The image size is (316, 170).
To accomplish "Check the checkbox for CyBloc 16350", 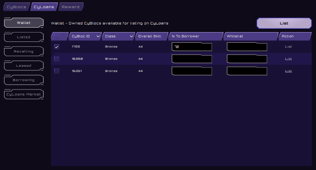I will tap(57, 59).
